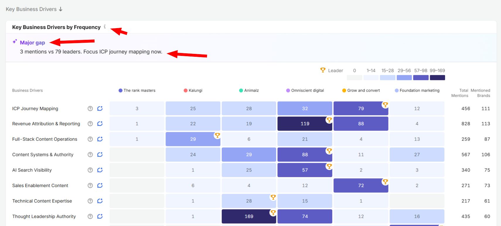Open help icon for Content Systems & Authority
The height and width of the screenshot is (226, 501).
tap(90, 155)
